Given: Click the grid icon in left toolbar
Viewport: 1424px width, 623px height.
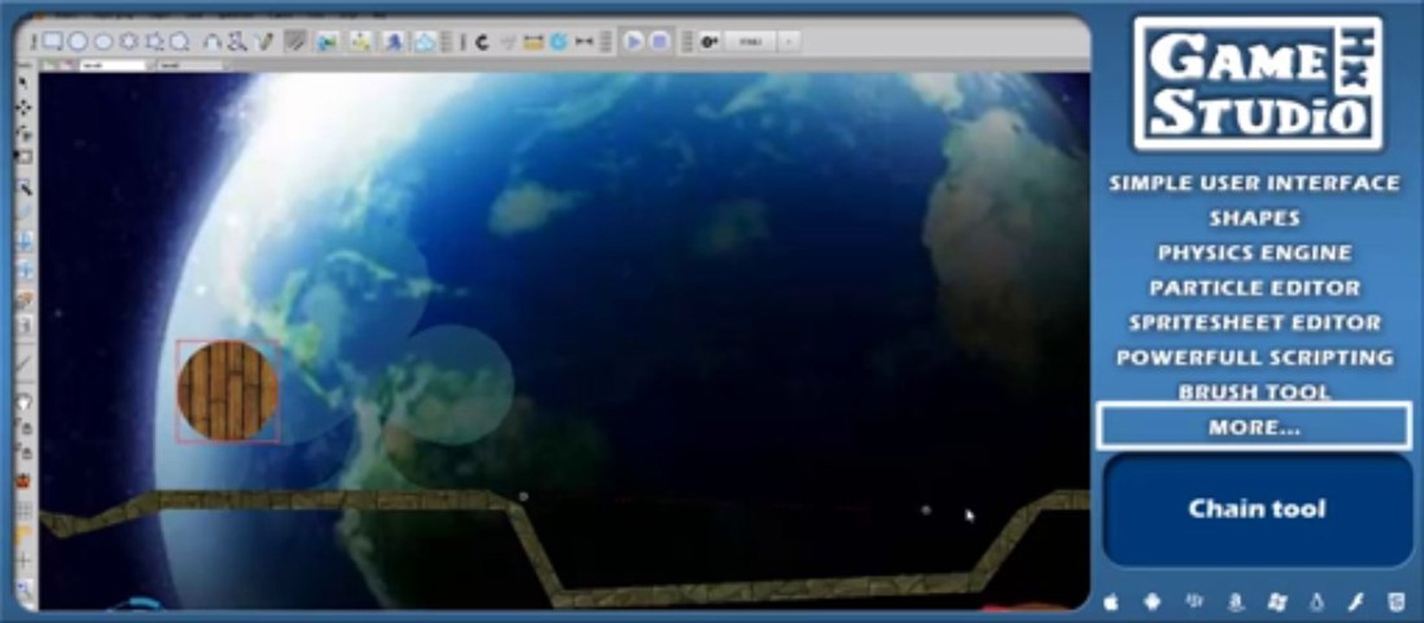Looking at the screenshot, I should [24, 510].
